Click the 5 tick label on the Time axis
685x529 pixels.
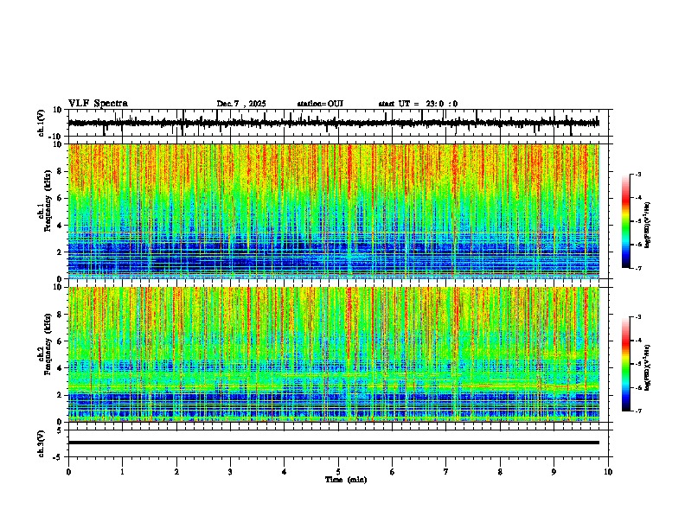coord(338,472)
